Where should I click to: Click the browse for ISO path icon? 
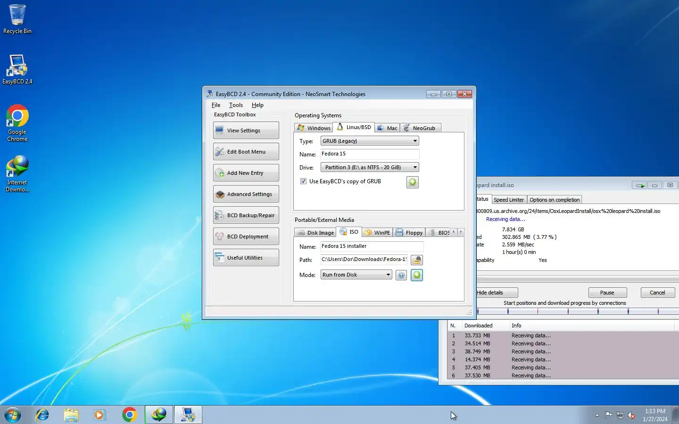(417, 260)
